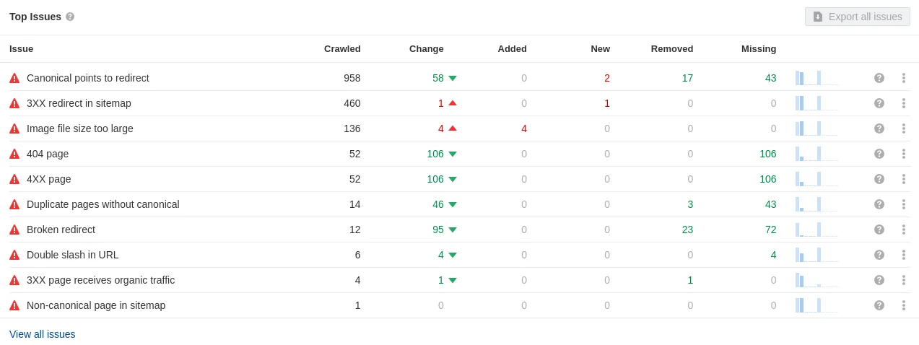Image resolution: width=919 pixels, height=345 pixels.
Task: Click Export all issues button
Action: point(857,17)
